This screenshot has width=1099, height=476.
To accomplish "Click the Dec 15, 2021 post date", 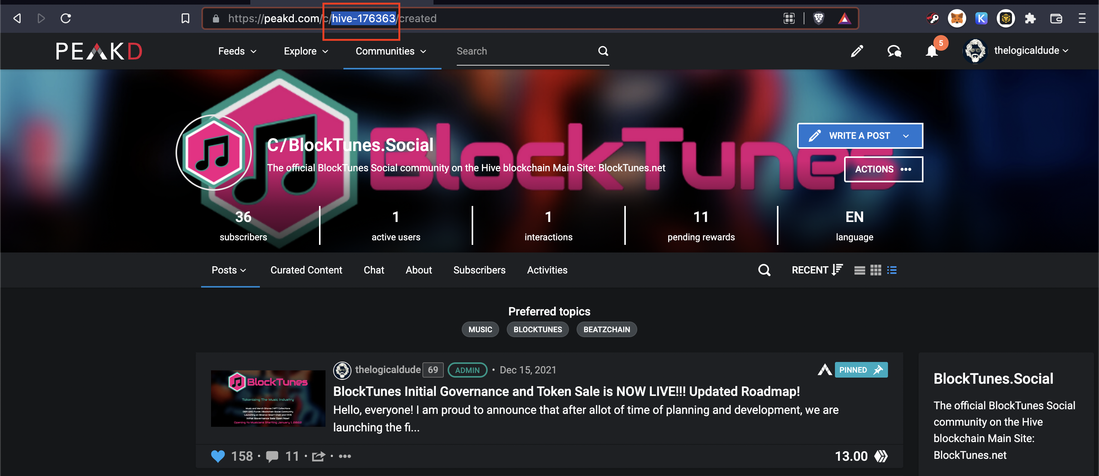I will pyautogui.click(x=528, y=370).
